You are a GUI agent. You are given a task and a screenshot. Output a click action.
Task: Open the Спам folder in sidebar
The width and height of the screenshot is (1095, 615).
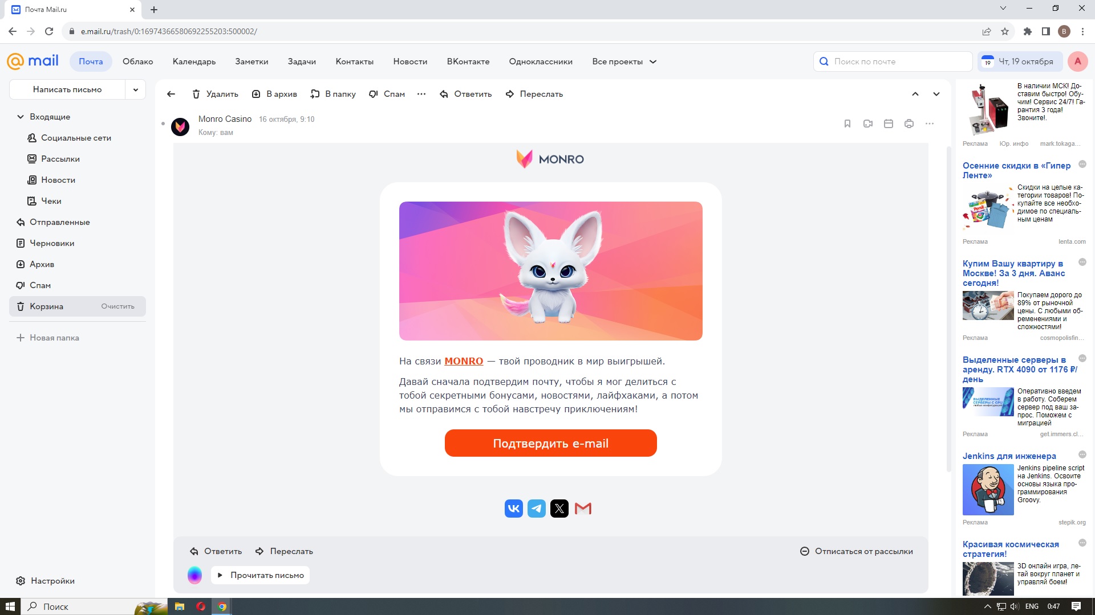click(x=40, y=285)
